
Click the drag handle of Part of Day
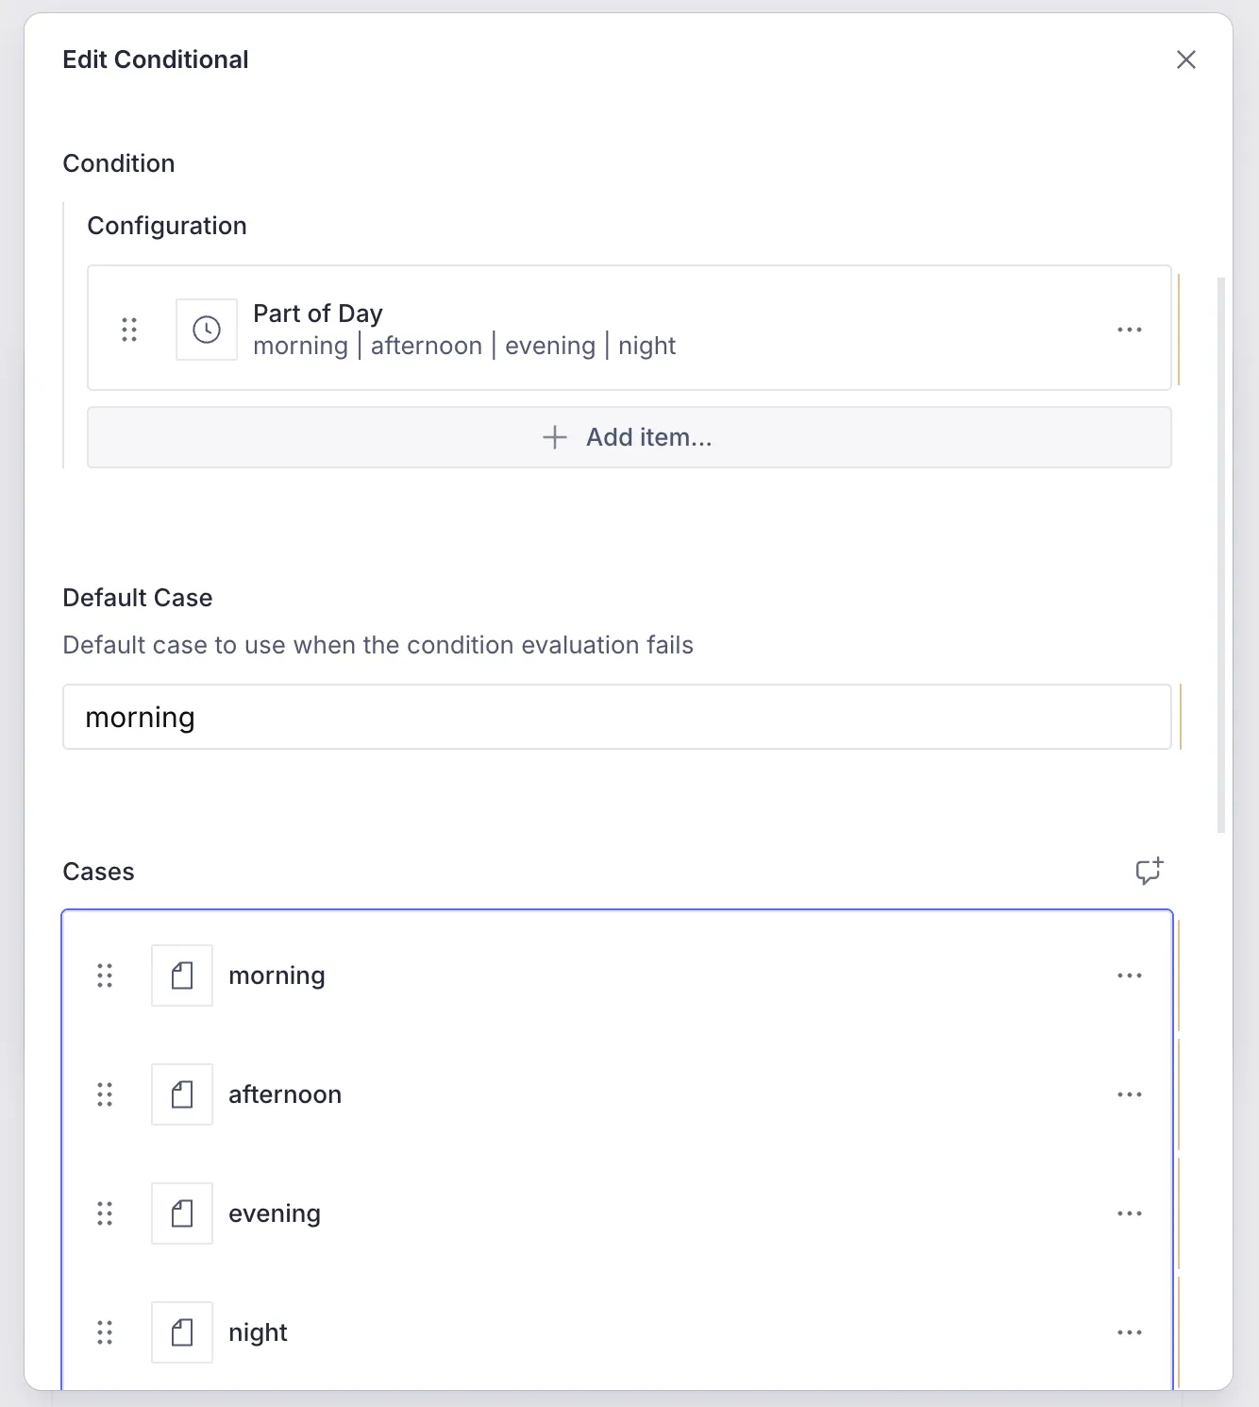pos(129,329)
